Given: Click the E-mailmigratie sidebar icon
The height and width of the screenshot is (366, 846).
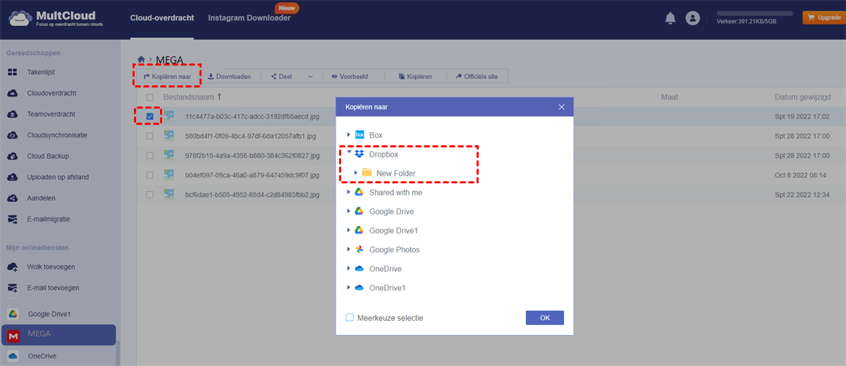Looking at the screenshot, I should coord(13,219).
